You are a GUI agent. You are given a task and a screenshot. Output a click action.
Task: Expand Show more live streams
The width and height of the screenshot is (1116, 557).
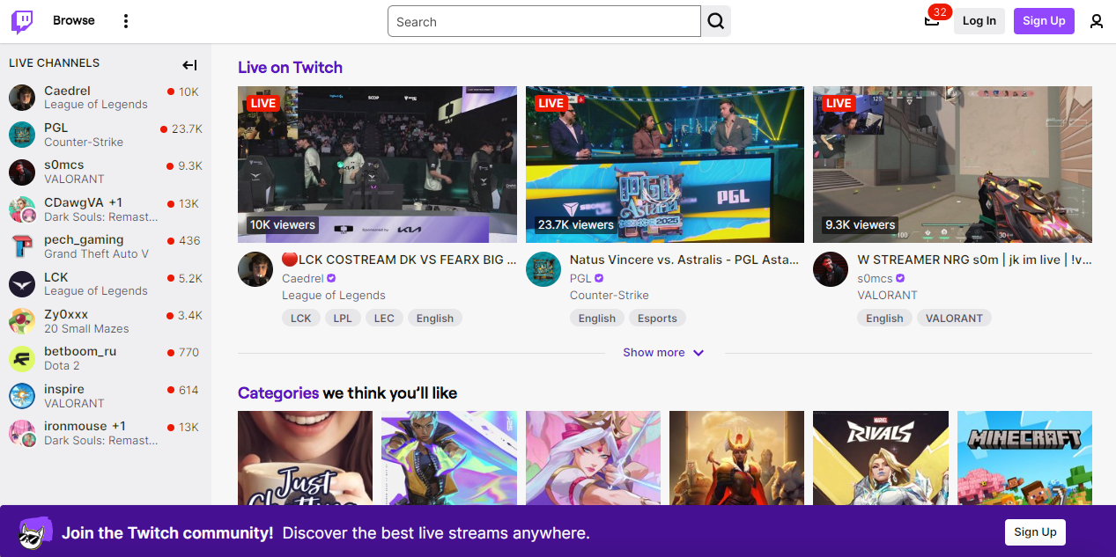pos(663,353)
